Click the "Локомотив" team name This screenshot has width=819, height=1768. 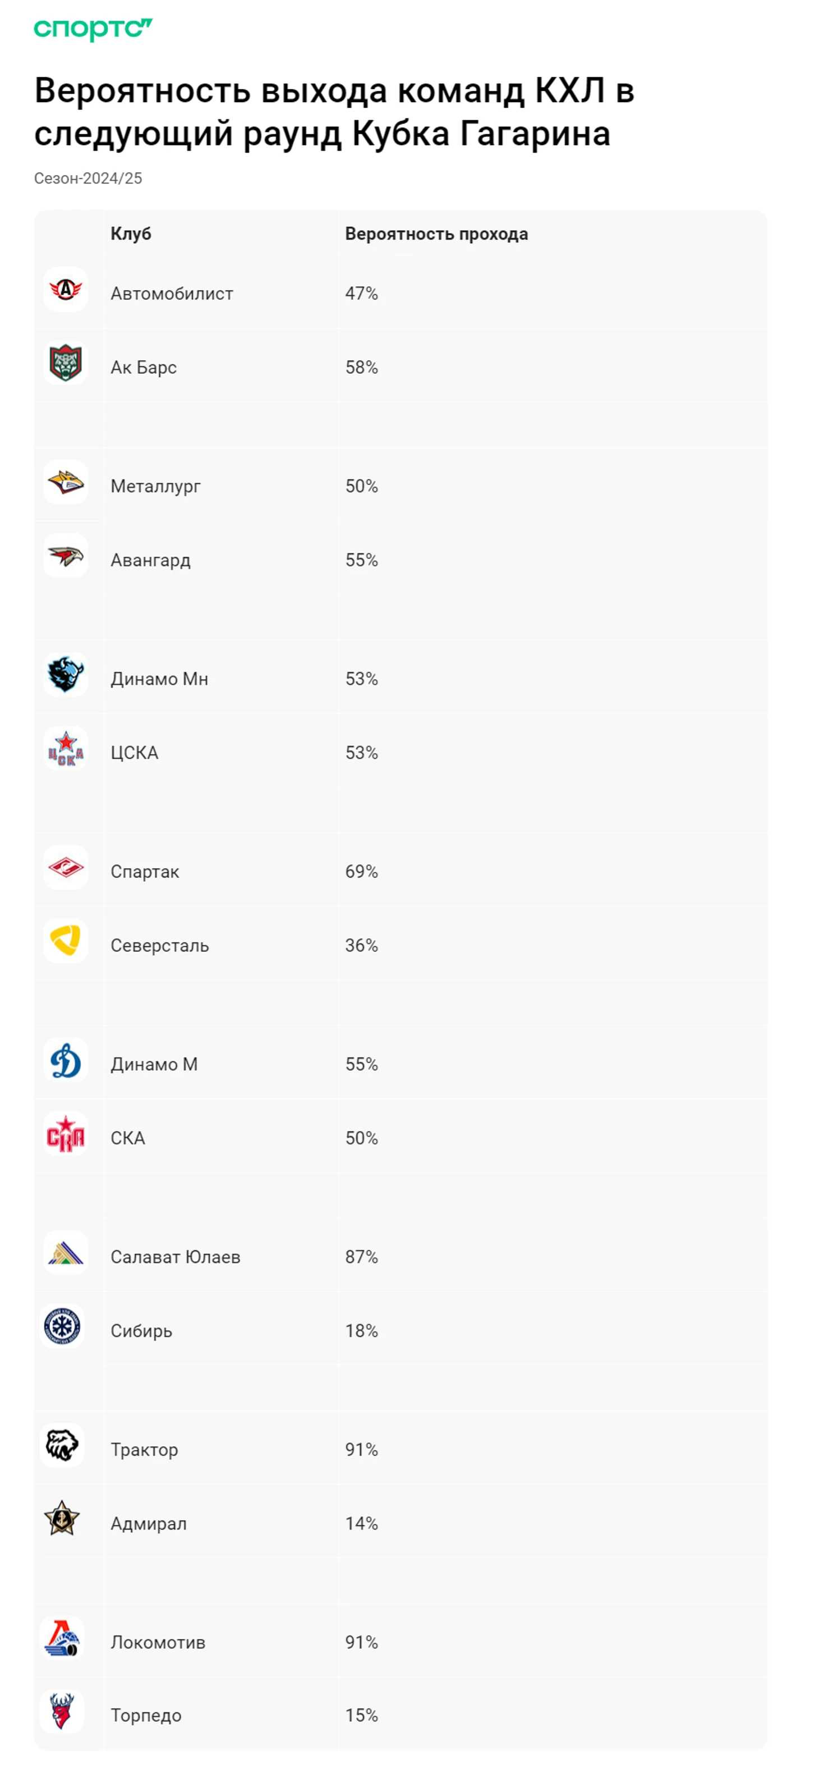coord(158,1642)
